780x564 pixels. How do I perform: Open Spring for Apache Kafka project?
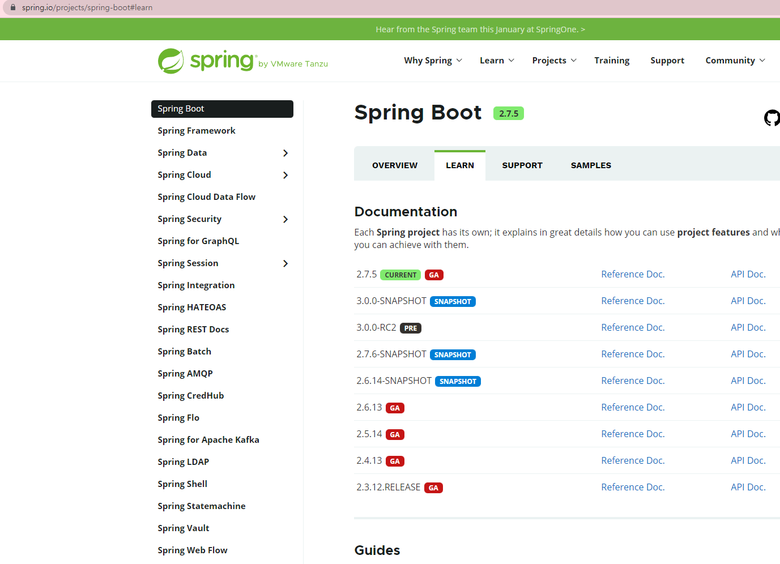(x=208, y=440)
